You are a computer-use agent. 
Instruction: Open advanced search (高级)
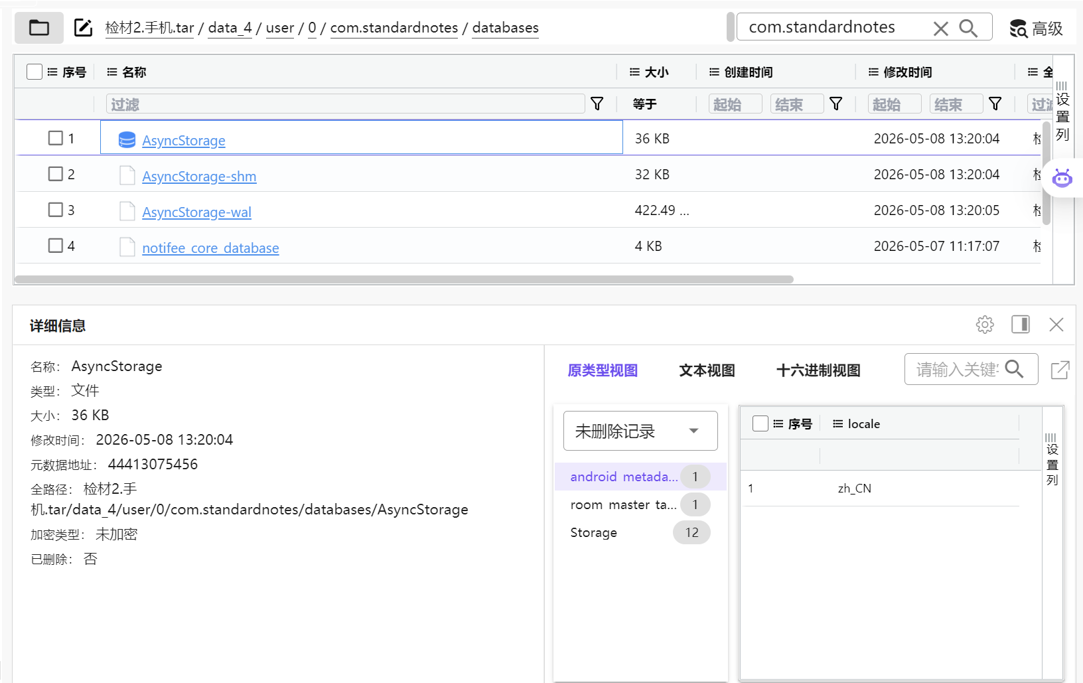(1036, 29)
